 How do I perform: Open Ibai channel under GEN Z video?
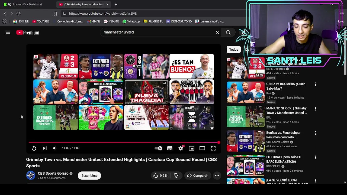coord(268,93)
